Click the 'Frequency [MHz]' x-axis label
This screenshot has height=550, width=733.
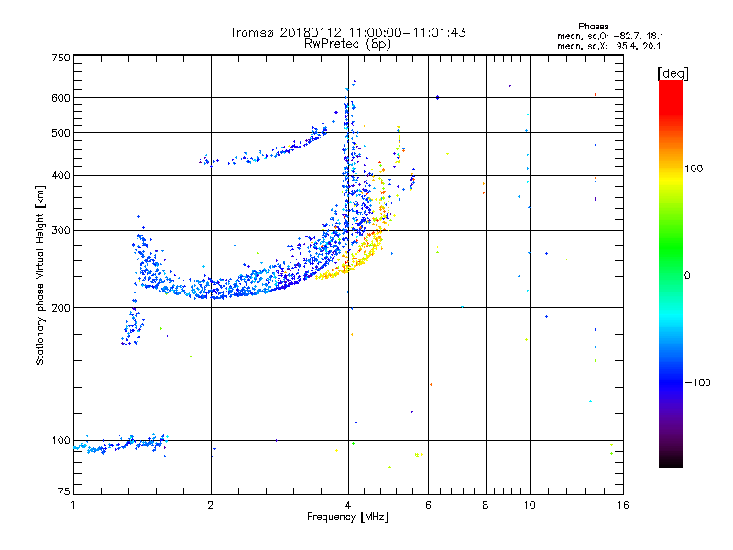pyautogui.click(x=347, y=517)
